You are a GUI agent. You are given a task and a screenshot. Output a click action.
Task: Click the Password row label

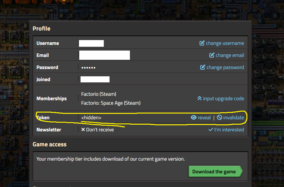pyautogui.click(x=47, y=67)
